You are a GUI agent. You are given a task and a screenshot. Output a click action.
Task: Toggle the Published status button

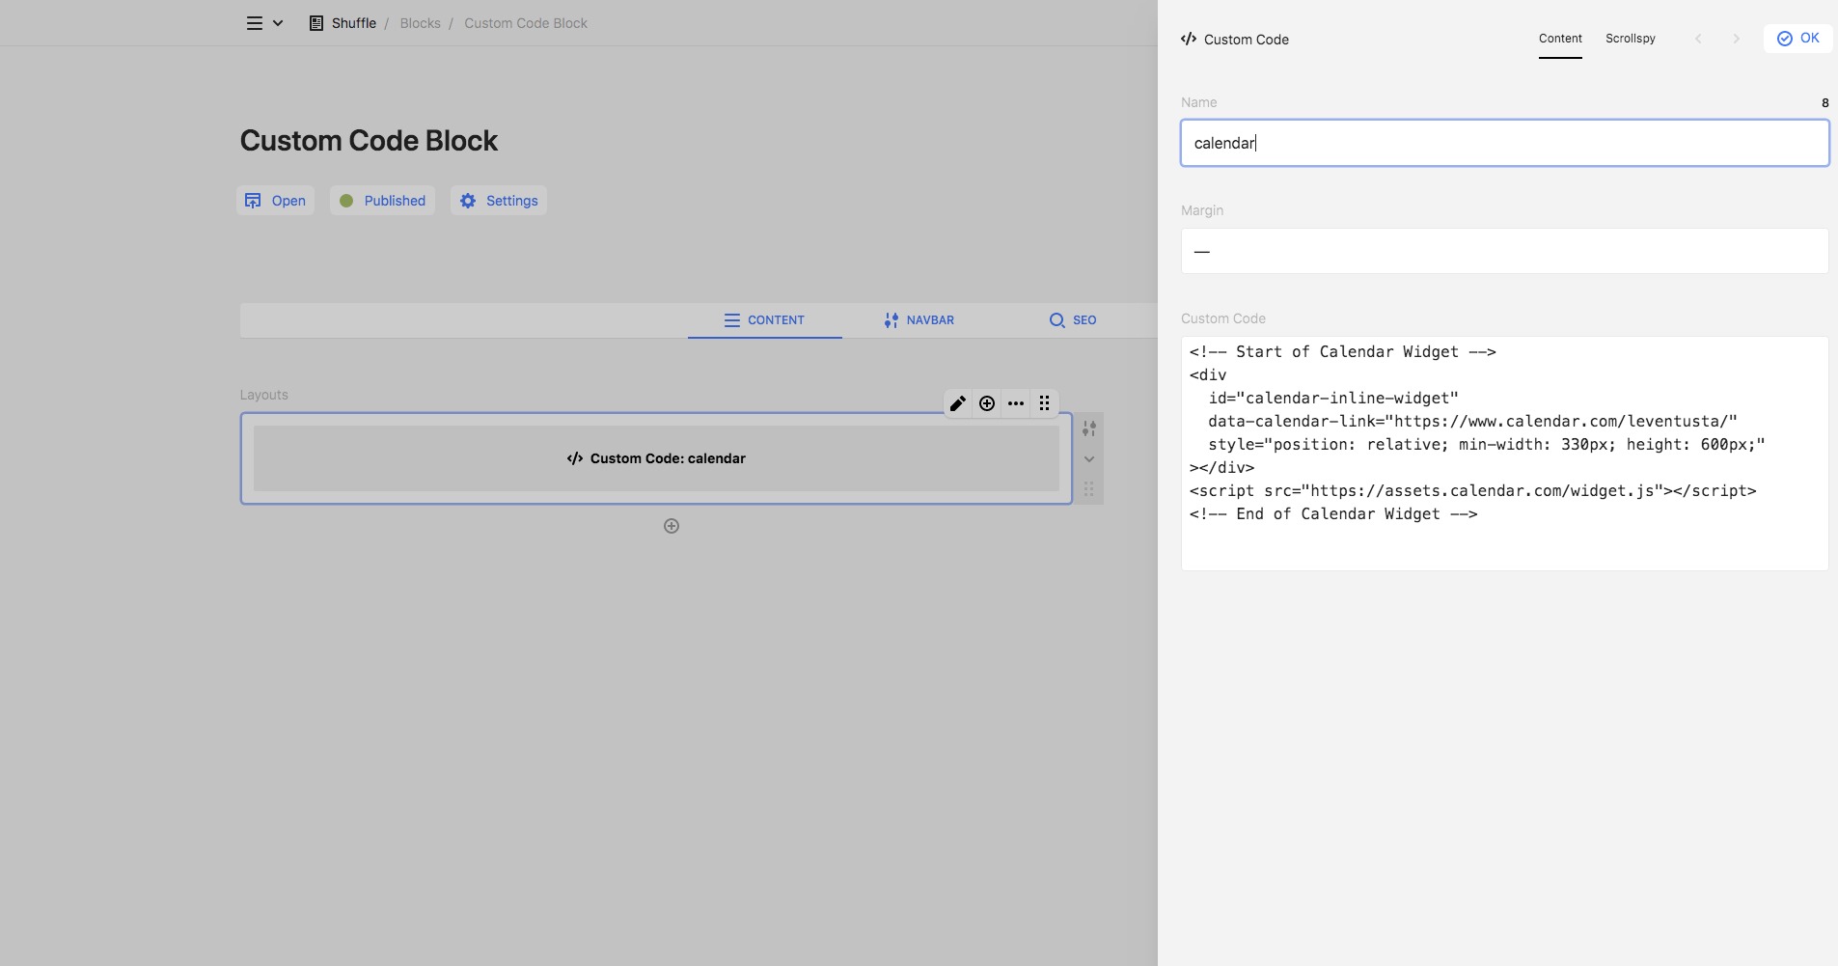point(382,201)
